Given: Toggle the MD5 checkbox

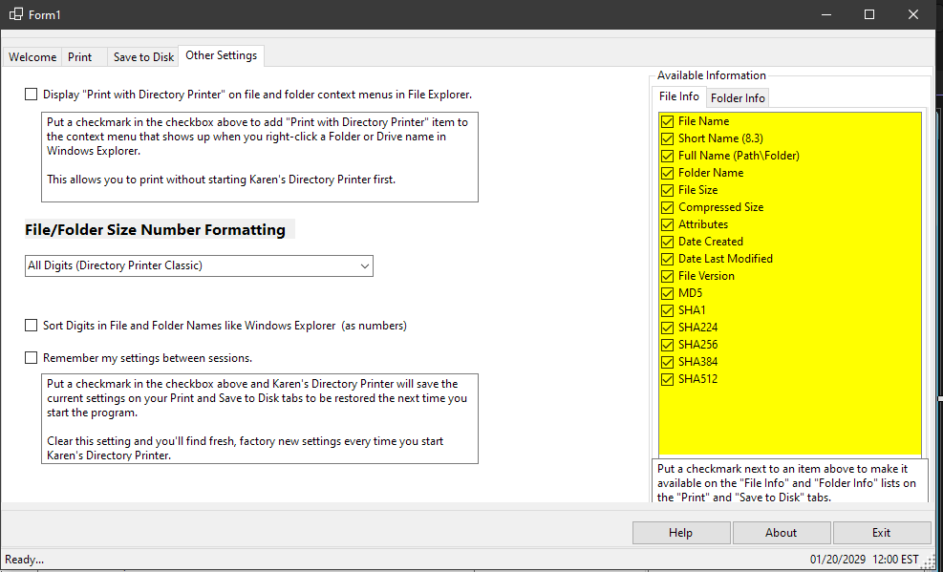Looking at the screenshot, I should [667, 293].
